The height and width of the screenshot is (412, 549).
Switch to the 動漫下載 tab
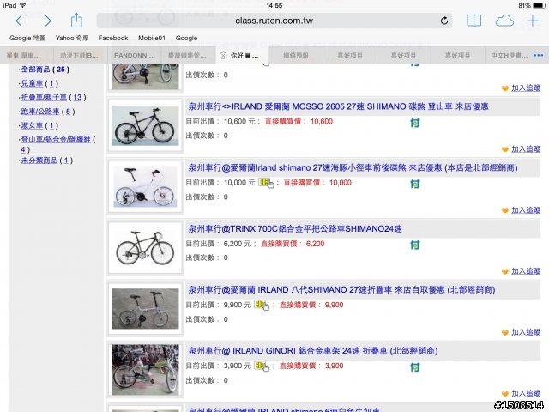point(81,55)
